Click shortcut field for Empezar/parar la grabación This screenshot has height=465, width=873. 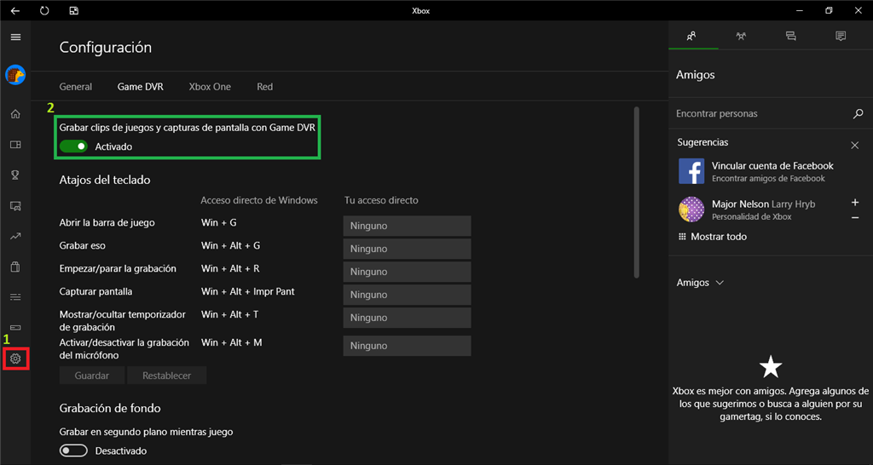tap(407, 272)
